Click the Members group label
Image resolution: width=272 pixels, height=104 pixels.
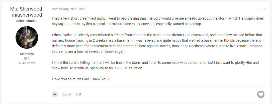pyautogui.click(x=27, y=54)
